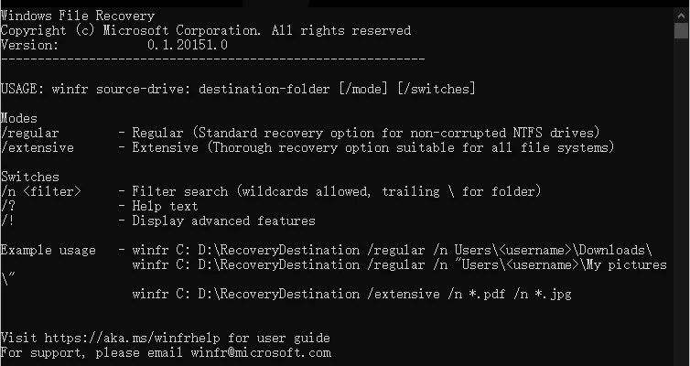Click the /extensive mode text
This screenshot has height=366, width=690.
click(37, 147)
